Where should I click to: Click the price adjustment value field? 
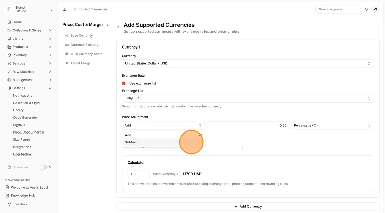click(x=248, y=125)
